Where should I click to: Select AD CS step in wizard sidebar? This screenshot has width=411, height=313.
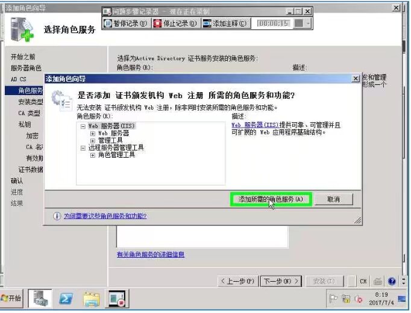tap(18, 79)
